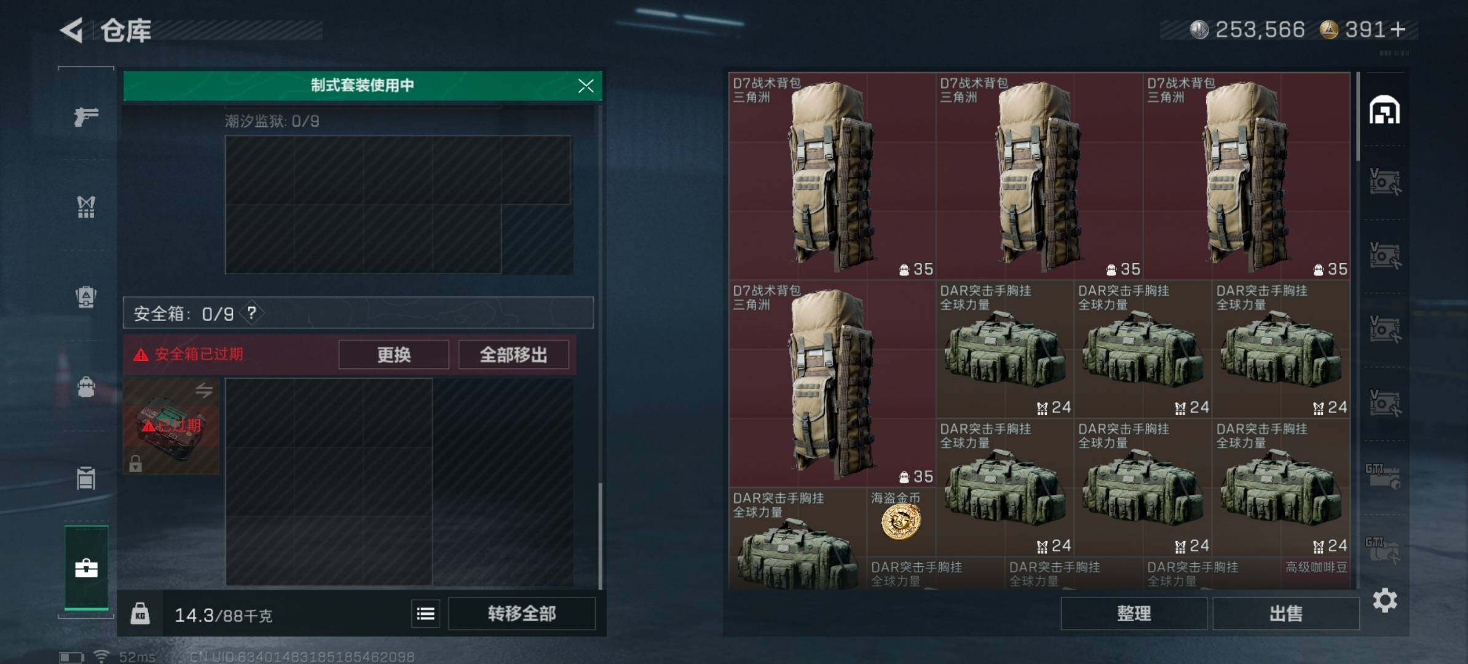Click the 转移全部 transfer all button
This screenshot has width=1468, height=664.
(522, 614)
